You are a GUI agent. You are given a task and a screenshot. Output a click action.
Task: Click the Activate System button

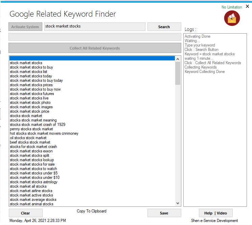tap(25, 27)
